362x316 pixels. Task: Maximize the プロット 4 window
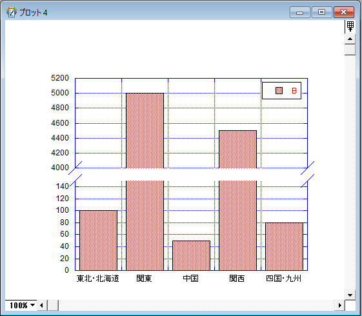tap(321, 12)
